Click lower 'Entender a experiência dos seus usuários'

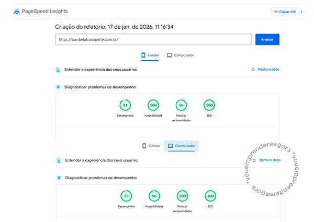[x=102, y=160]
